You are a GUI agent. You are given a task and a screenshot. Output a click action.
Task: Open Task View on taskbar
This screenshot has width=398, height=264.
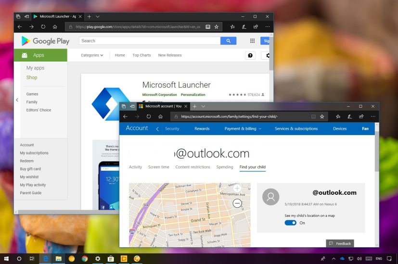pyautogui.click(x=32, y=259)
